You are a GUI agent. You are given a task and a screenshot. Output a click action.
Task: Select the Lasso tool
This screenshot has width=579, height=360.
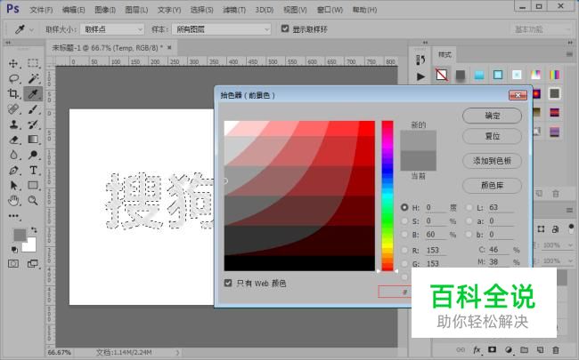(13, 78)
